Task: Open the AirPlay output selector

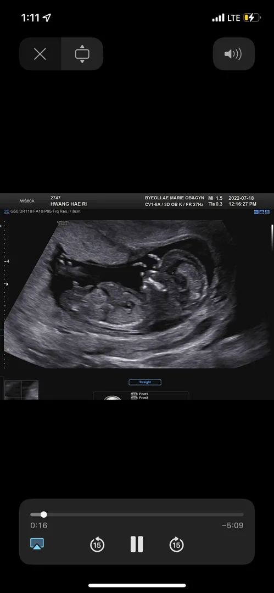Action: [x=37, y=544]
